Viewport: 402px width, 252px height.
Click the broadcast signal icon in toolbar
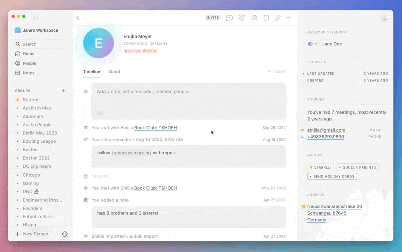pos(254,18)
